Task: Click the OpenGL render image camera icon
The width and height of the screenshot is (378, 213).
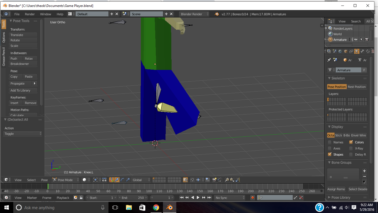Action: pos(214,180)
